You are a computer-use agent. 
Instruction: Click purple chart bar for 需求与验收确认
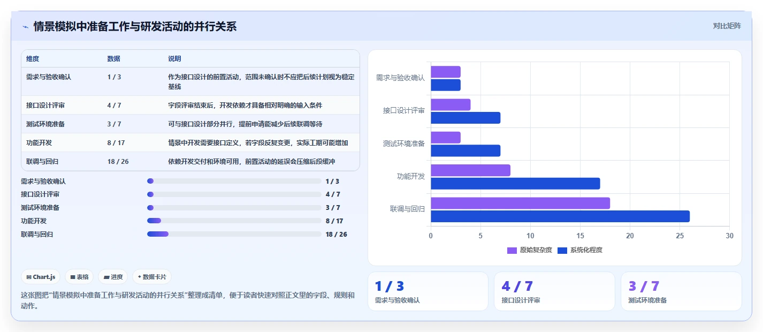[x=446, y=72]
